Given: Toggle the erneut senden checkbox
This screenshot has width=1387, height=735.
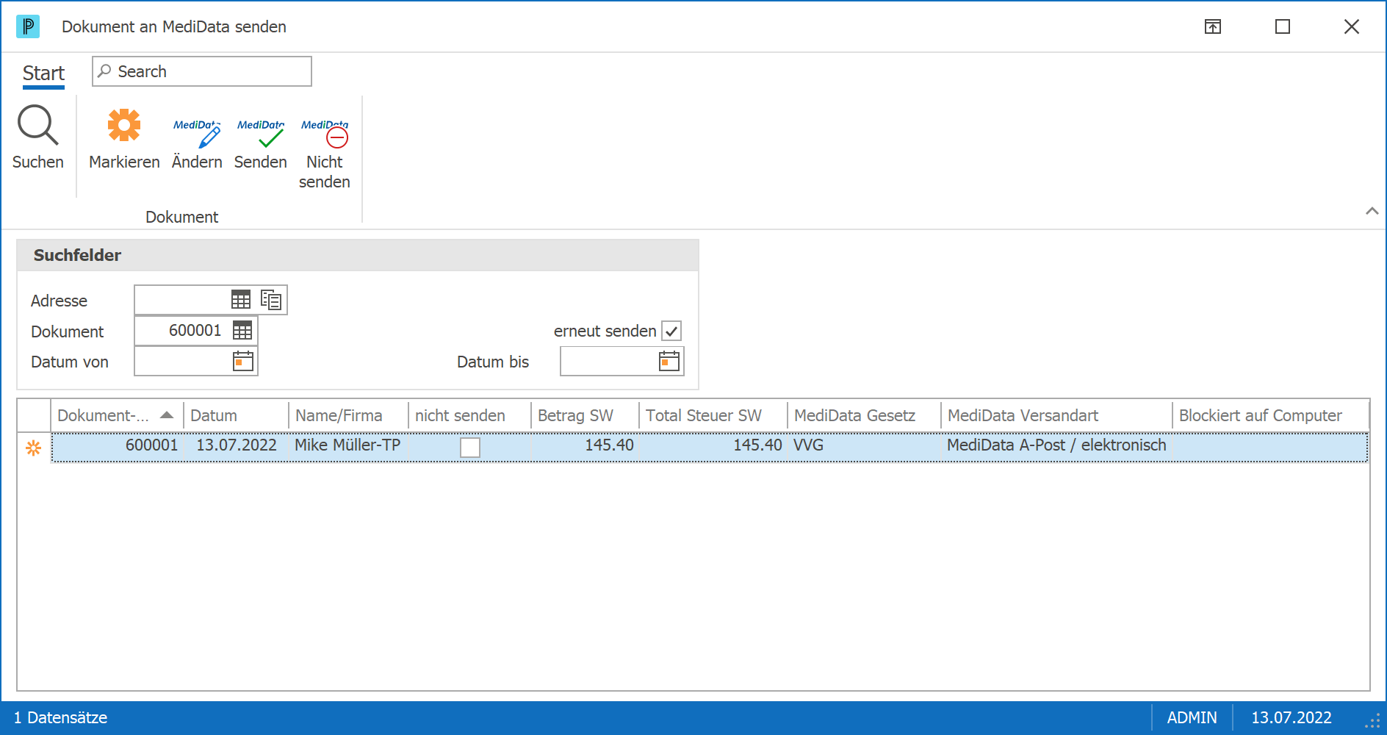Looking at the screenshot, I should click(671, 331).
